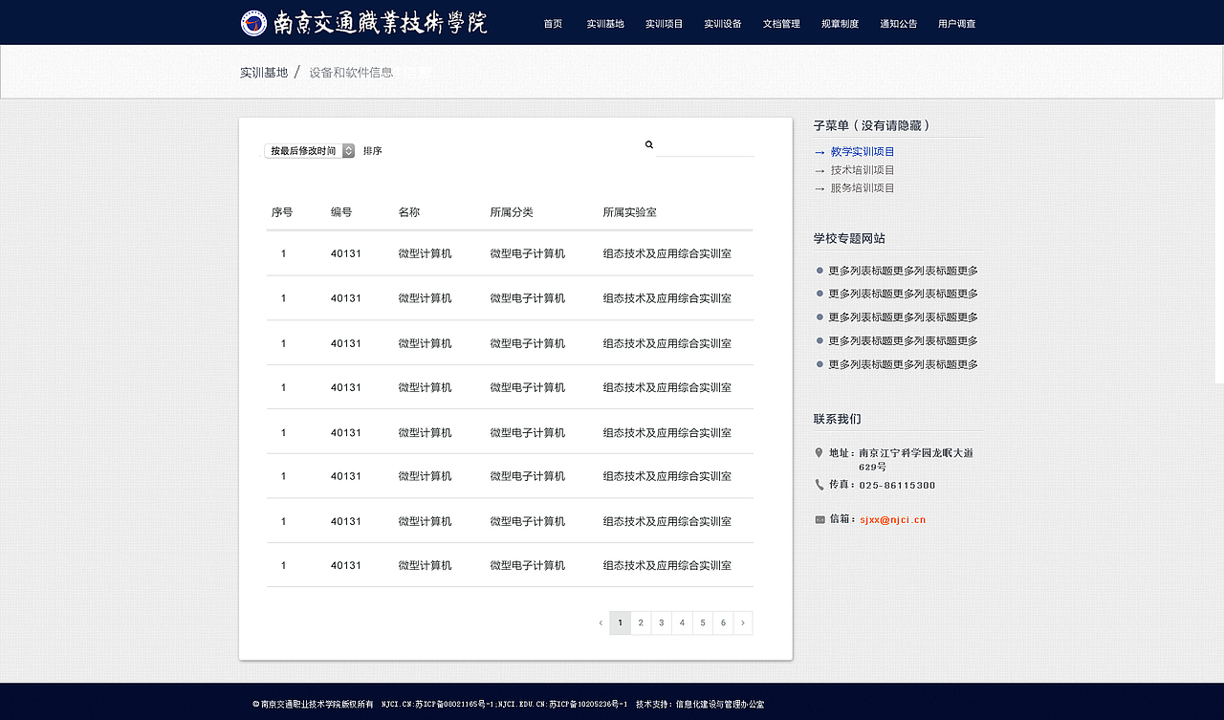Go to page 4

click(682, 623)
